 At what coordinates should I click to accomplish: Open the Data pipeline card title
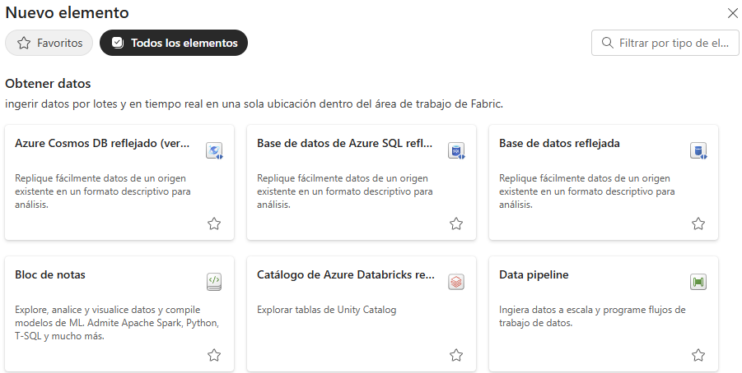point(534,274)
